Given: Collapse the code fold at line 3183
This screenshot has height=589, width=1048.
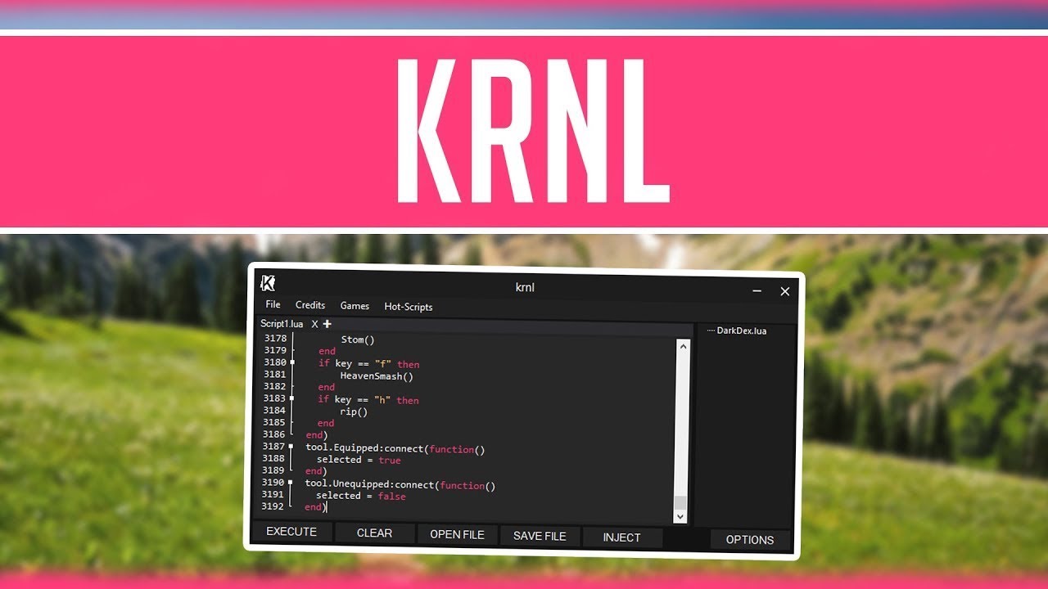Looking at the screenshot, I should click(292, 398).
